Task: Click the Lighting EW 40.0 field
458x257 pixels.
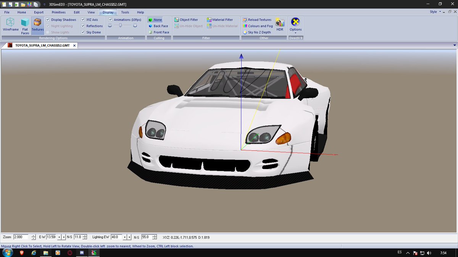Action: tap(116, 237)
